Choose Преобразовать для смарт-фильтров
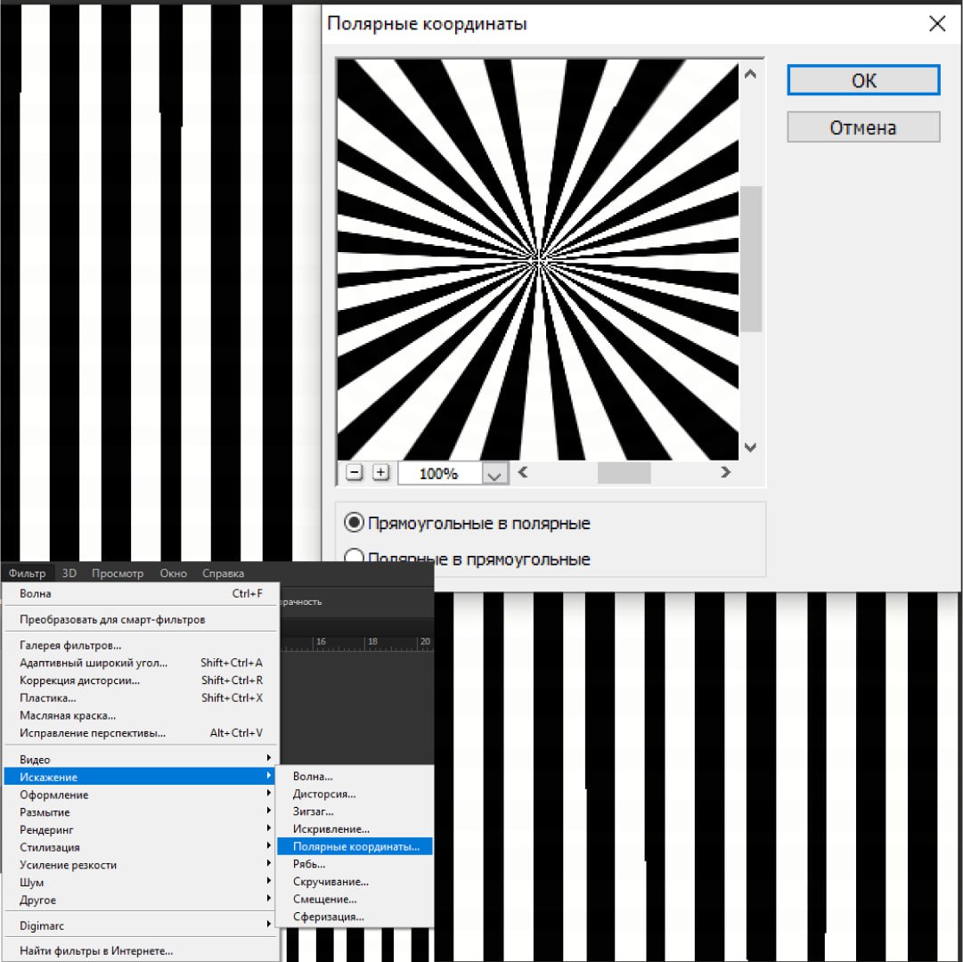 pyautogui.click(x=142, y=619)
